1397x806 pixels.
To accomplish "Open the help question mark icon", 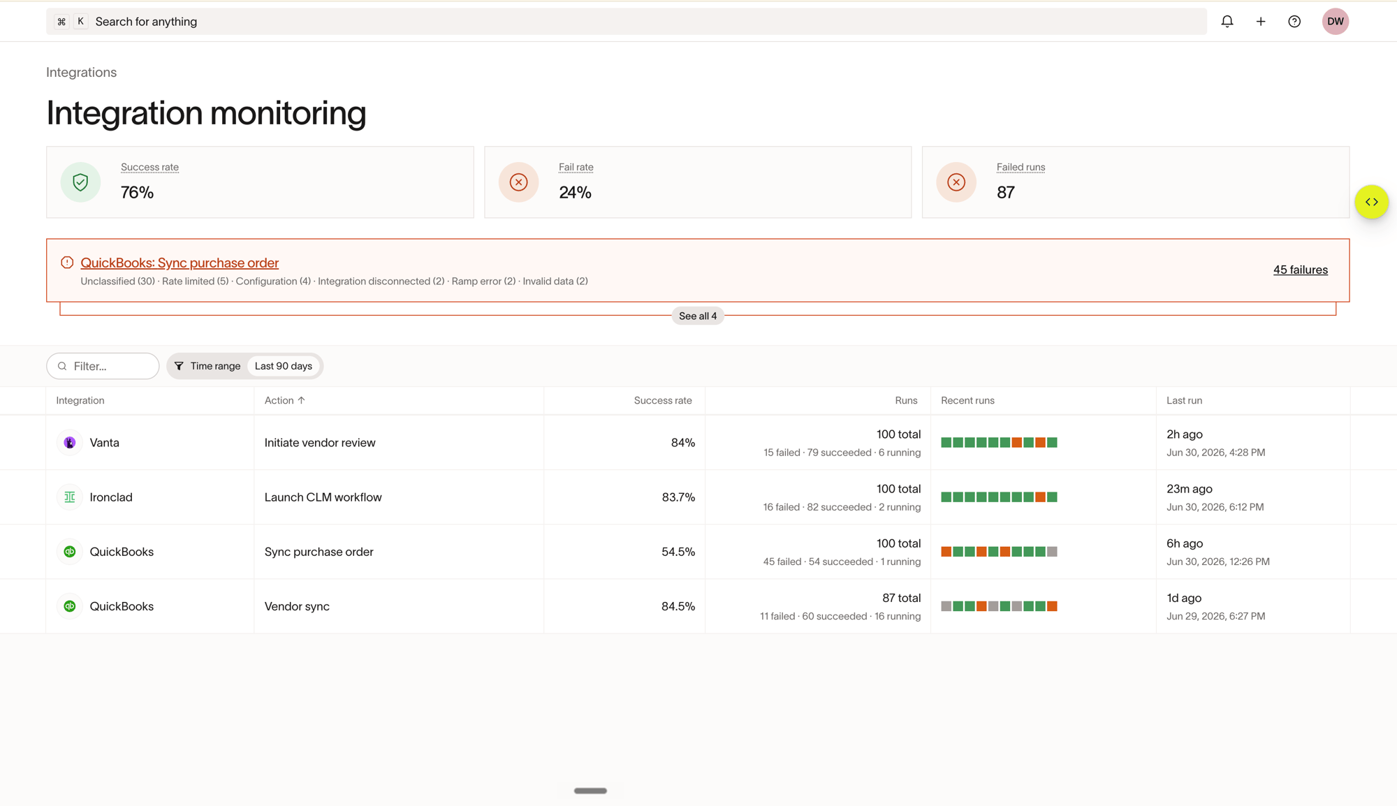I will point(1294,22).
